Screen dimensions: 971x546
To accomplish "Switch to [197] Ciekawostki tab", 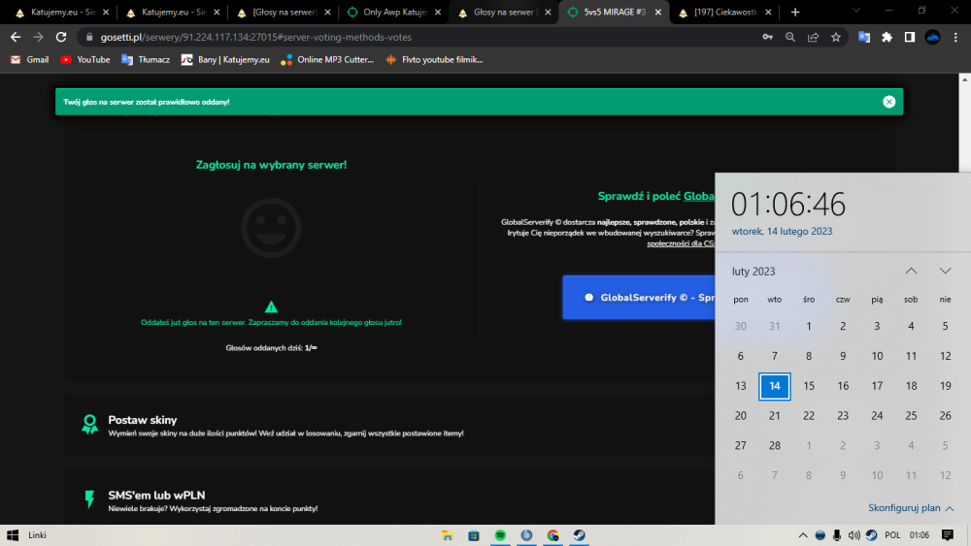I will [x=724, y=13].
